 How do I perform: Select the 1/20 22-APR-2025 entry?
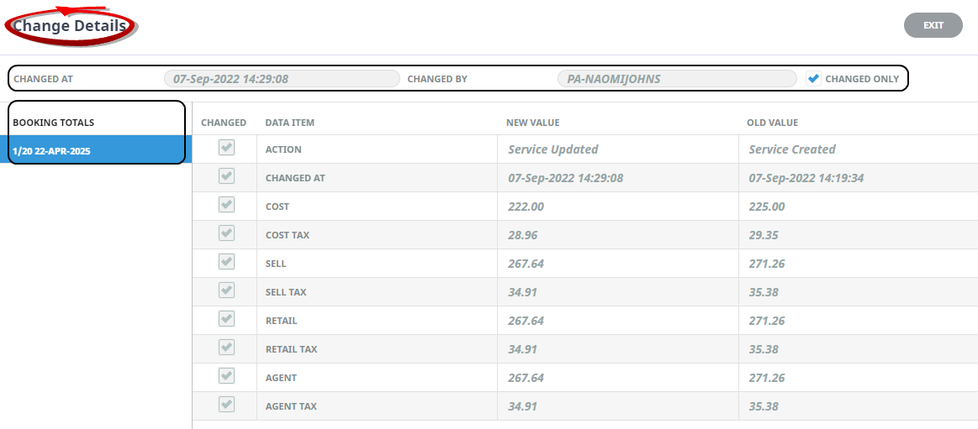tap(96, 150)
